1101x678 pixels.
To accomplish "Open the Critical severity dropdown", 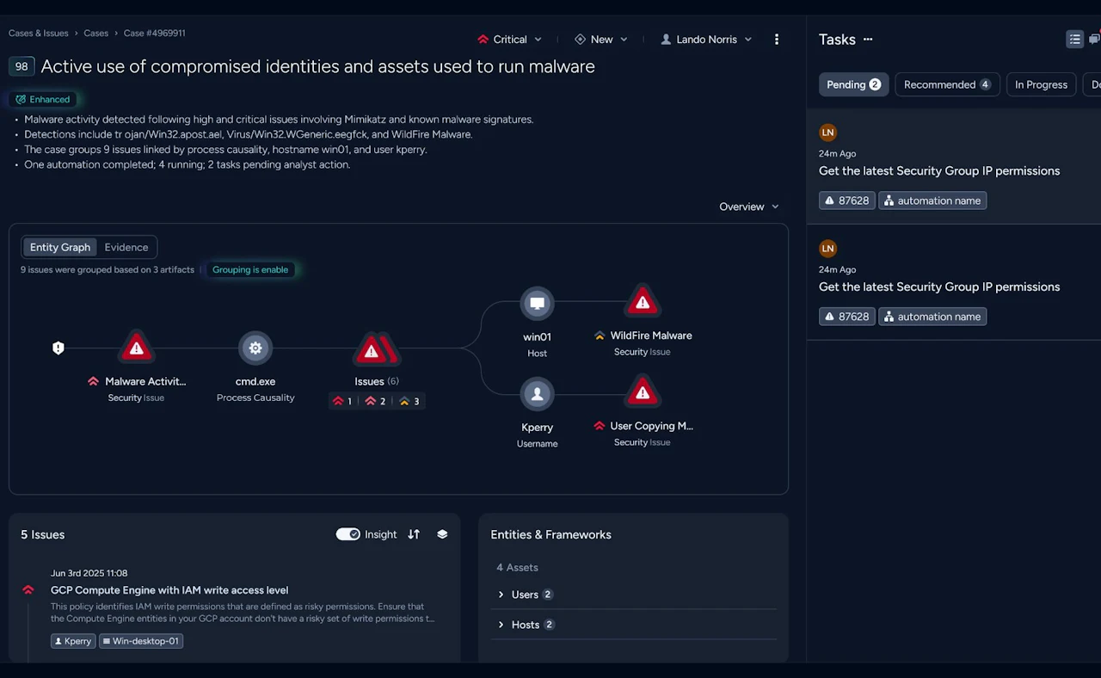I will (509, 39).
